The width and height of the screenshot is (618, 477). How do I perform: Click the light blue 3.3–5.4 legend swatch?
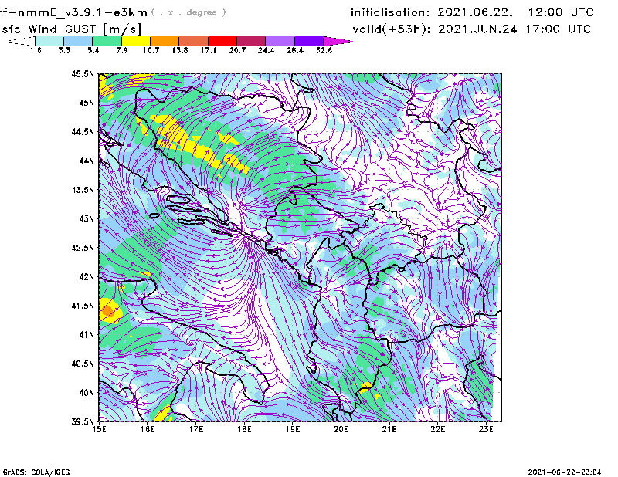tap(78, 41)
